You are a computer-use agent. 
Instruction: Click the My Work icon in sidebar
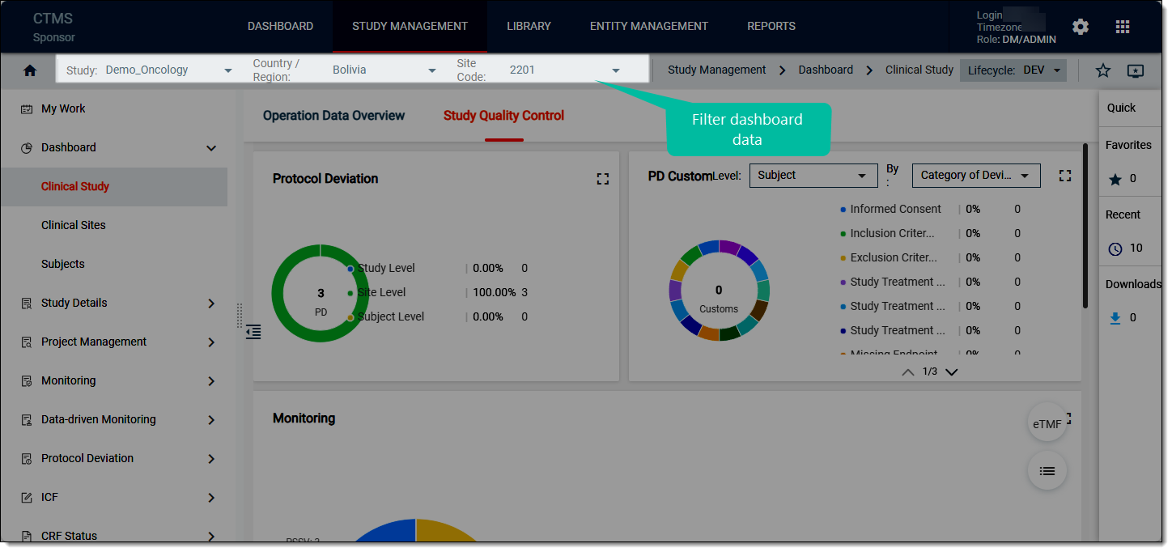(27, 109)
